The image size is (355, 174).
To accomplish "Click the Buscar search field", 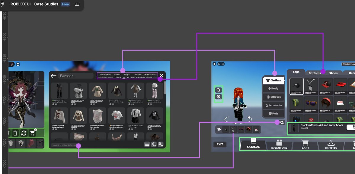I will tap(76, 76).
